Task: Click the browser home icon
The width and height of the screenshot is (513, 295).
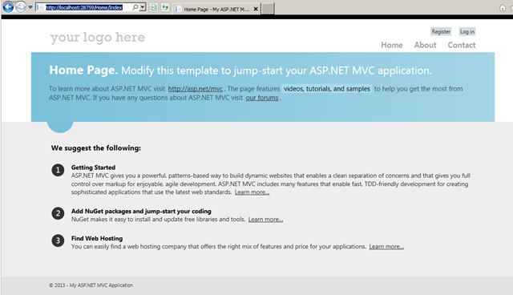Action: pos(503,8)
